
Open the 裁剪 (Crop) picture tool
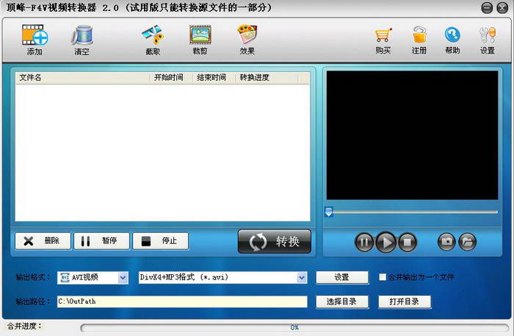pos(200,40)
